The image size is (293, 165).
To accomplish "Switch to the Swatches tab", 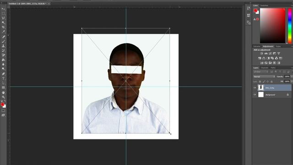I will point(264,5).
